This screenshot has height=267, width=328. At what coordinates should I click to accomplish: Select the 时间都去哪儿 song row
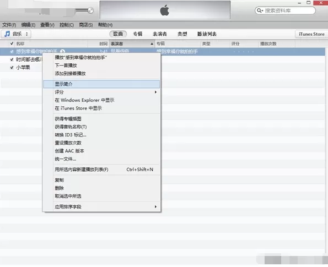(162, 59)
